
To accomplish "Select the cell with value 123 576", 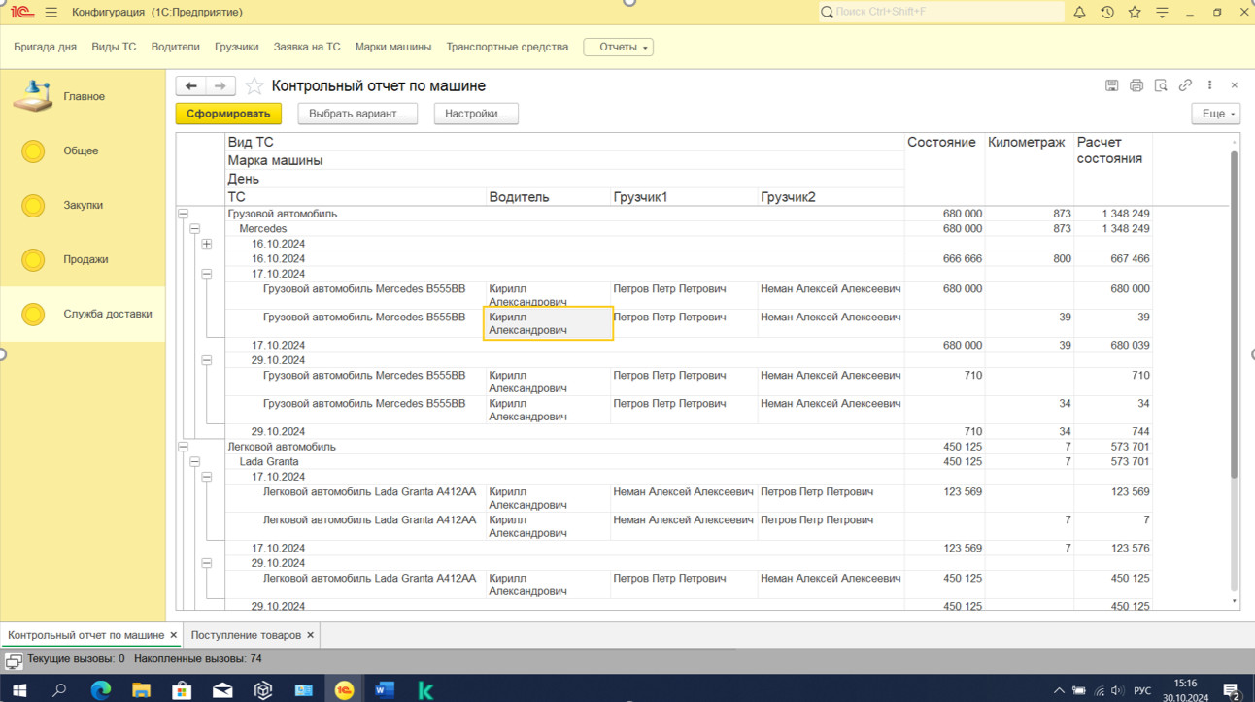I will click(x=1112, y=549).
